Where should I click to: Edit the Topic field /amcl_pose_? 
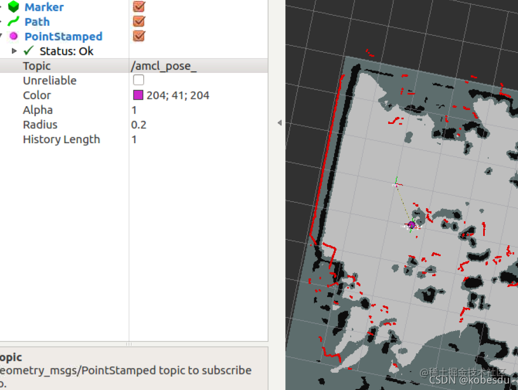(x=198, y=66)
